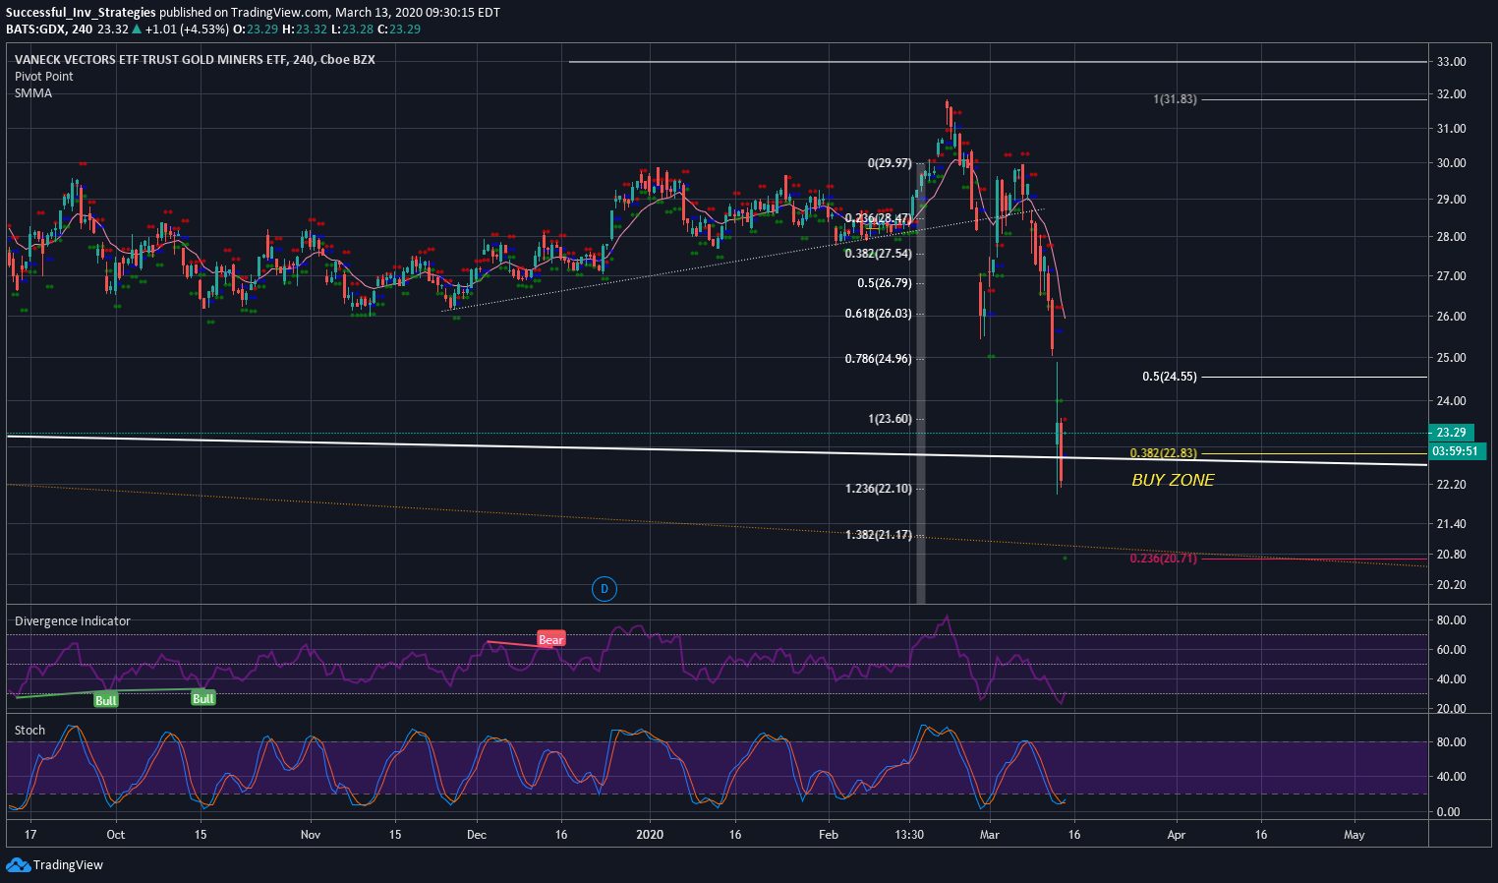Image resolution: width=1498 pixels, height=883 pixels.
Task: Select the 0(29.97) Fibonacci level label
Action: tap(890, 163)
